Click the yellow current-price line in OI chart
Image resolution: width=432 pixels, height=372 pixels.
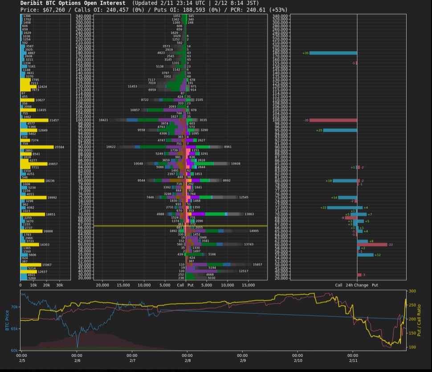[x=180, y=226]
